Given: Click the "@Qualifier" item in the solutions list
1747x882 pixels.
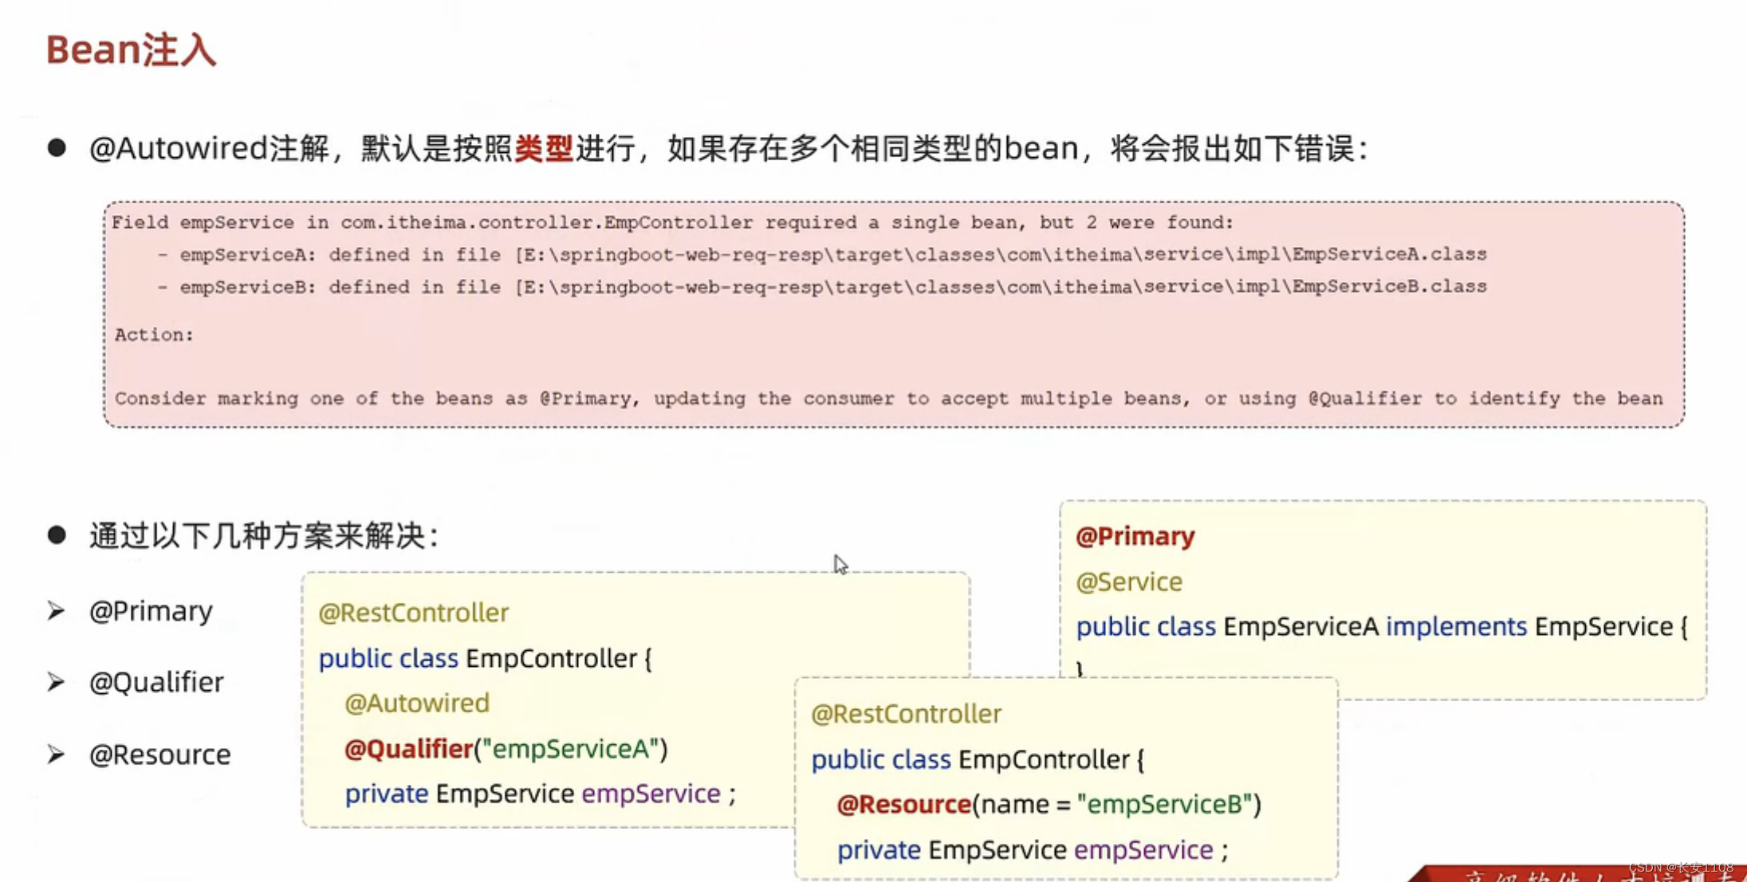Looking at the screenshot, I should tap(156, 682).
